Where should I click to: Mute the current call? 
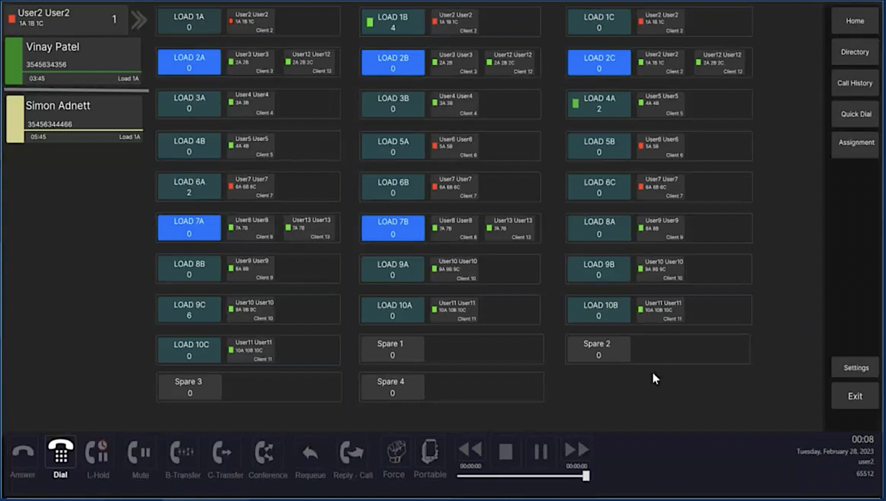[x=140, y=453]
